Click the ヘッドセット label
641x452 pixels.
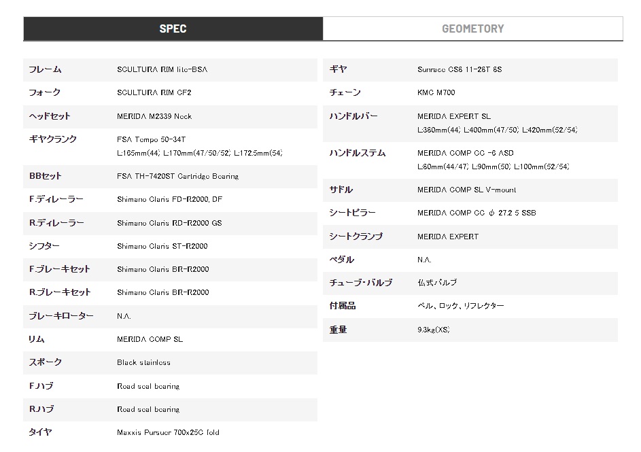(x=50, y=116)
